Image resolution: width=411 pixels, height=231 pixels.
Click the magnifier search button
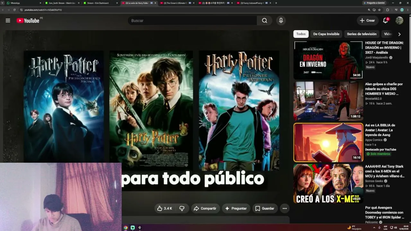coord(265,21)
